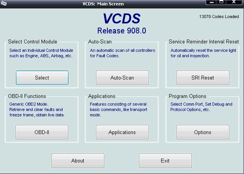Click the 'OBD-II Functions' group label
The image size is (244, 174).
[x=27, y=96]
